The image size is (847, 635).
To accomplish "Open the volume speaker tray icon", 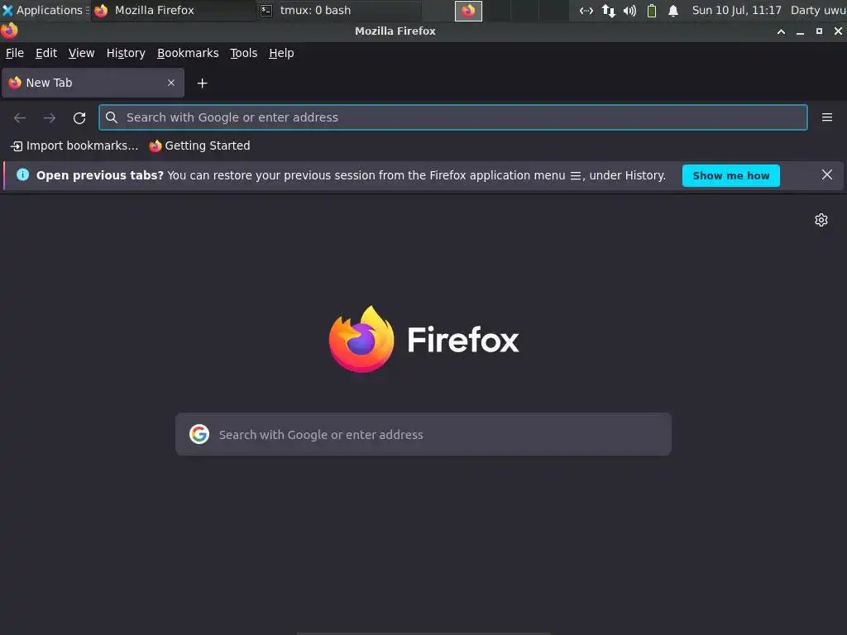I will 629,10.
